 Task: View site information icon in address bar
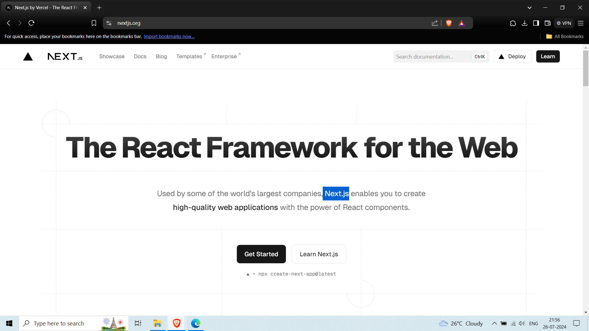pos(109,23)
